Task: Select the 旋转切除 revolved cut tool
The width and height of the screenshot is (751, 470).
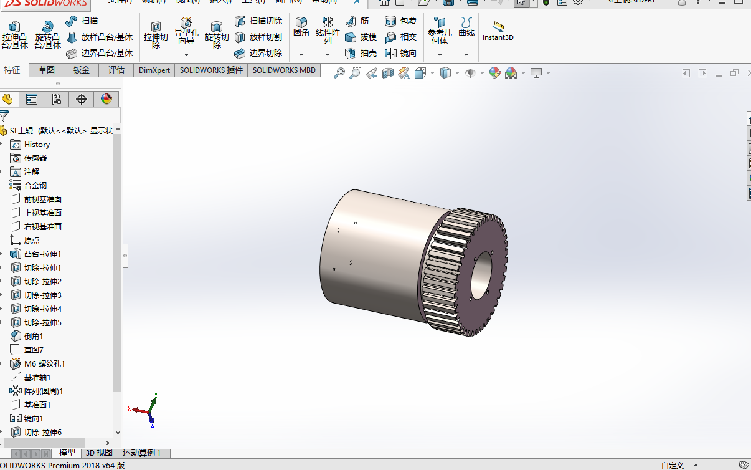Action: 217,35
